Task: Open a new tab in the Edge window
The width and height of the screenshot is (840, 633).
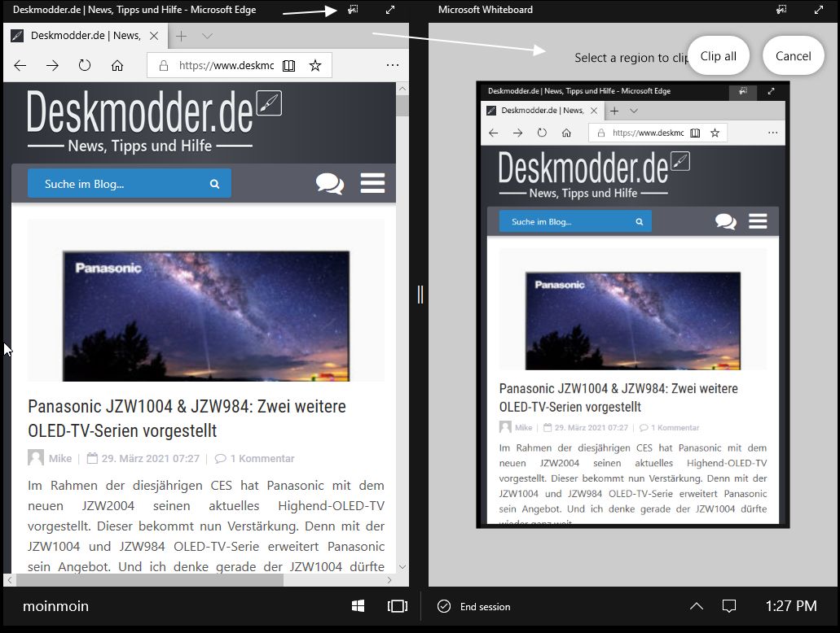Action: 182,36
